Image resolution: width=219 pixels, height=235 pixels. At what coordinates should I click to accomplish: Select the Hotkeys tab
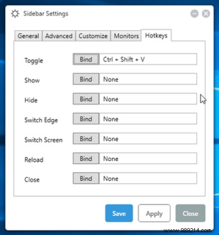pyautogui.click(x=156, y=35)
